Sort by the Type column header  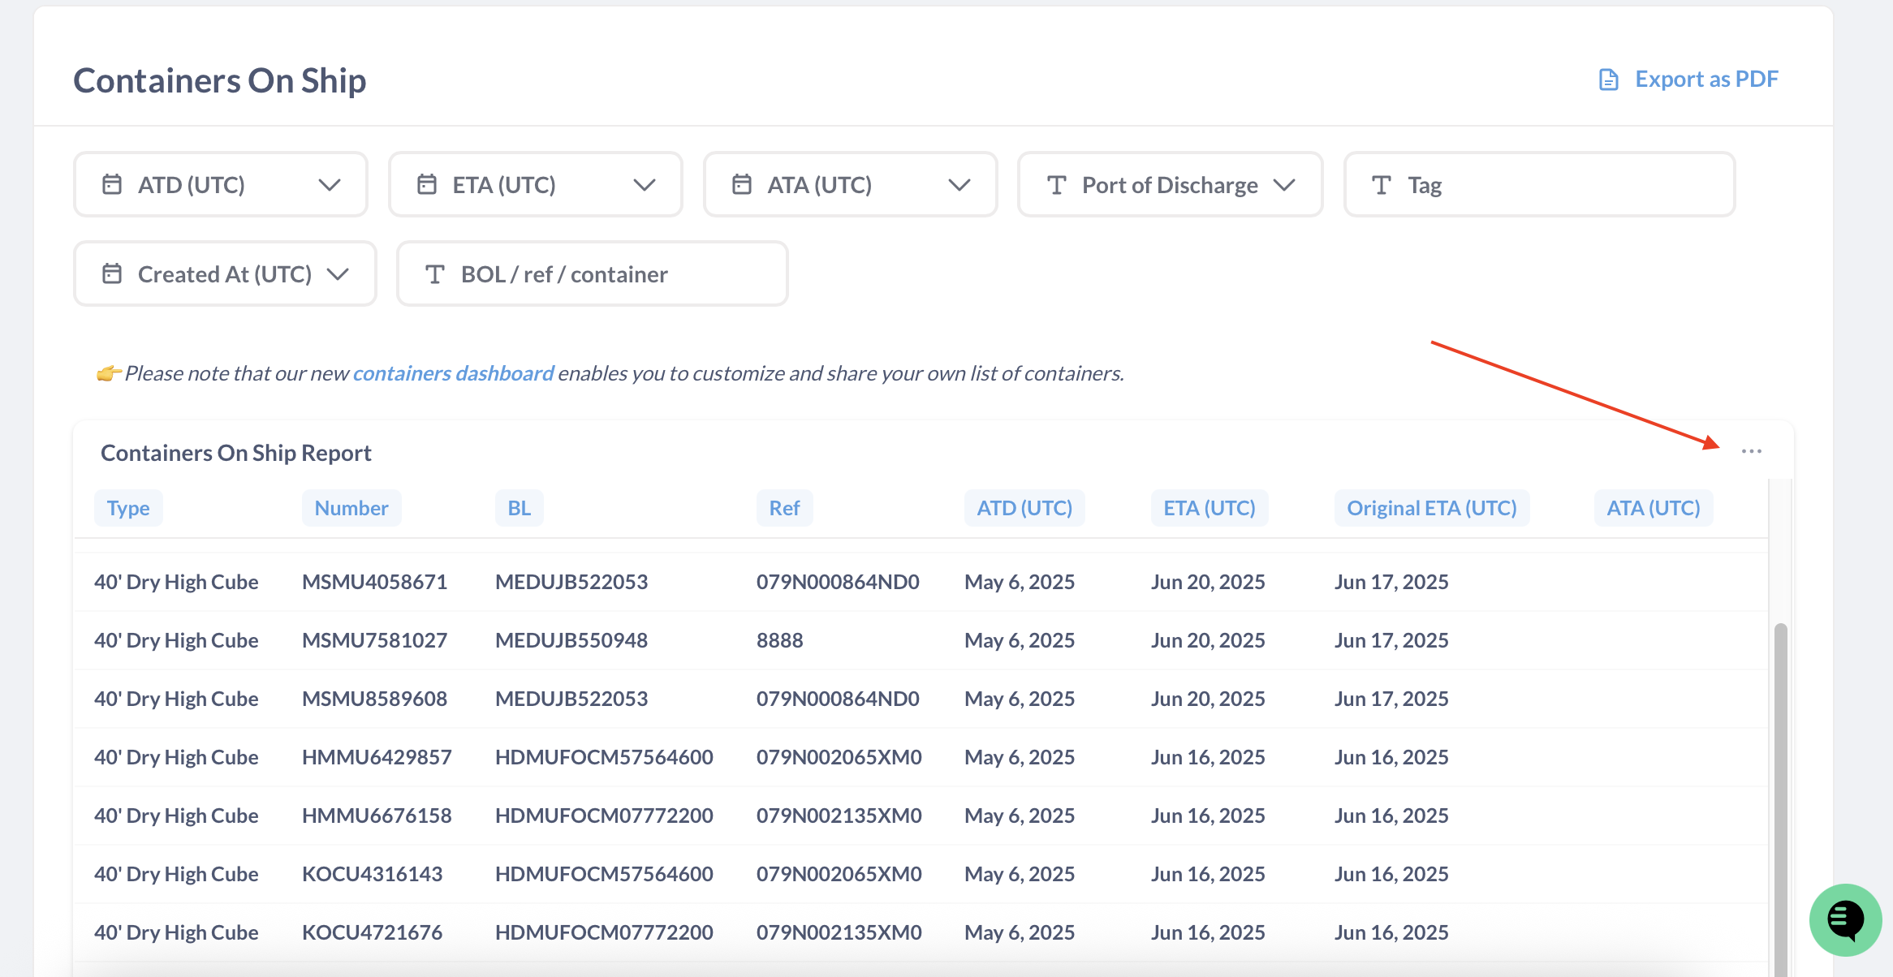tap(128, 508)
